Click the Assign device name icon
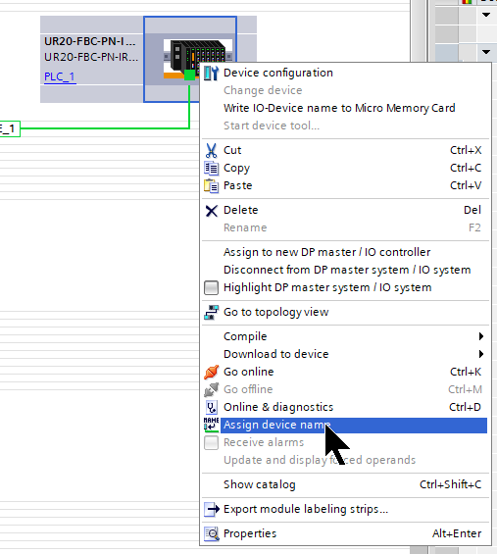This screenshot has width=497, height=554. (x=211, y=425)
